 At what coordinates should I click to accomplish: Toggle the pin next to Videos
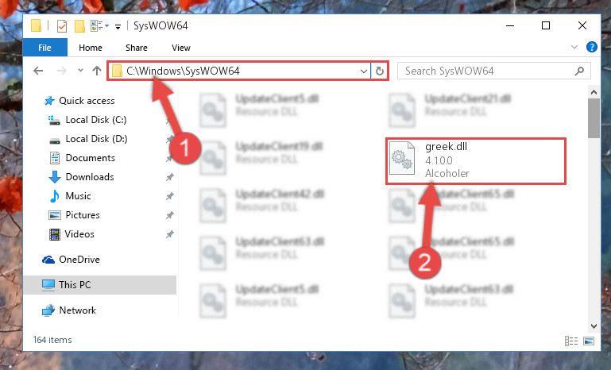point(169,234)
